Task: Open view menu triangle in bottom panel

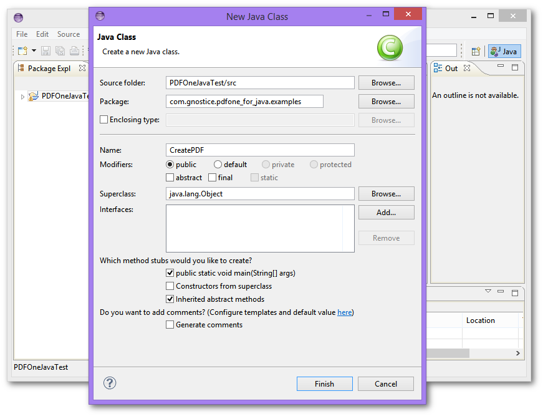Action: (488, 291)
